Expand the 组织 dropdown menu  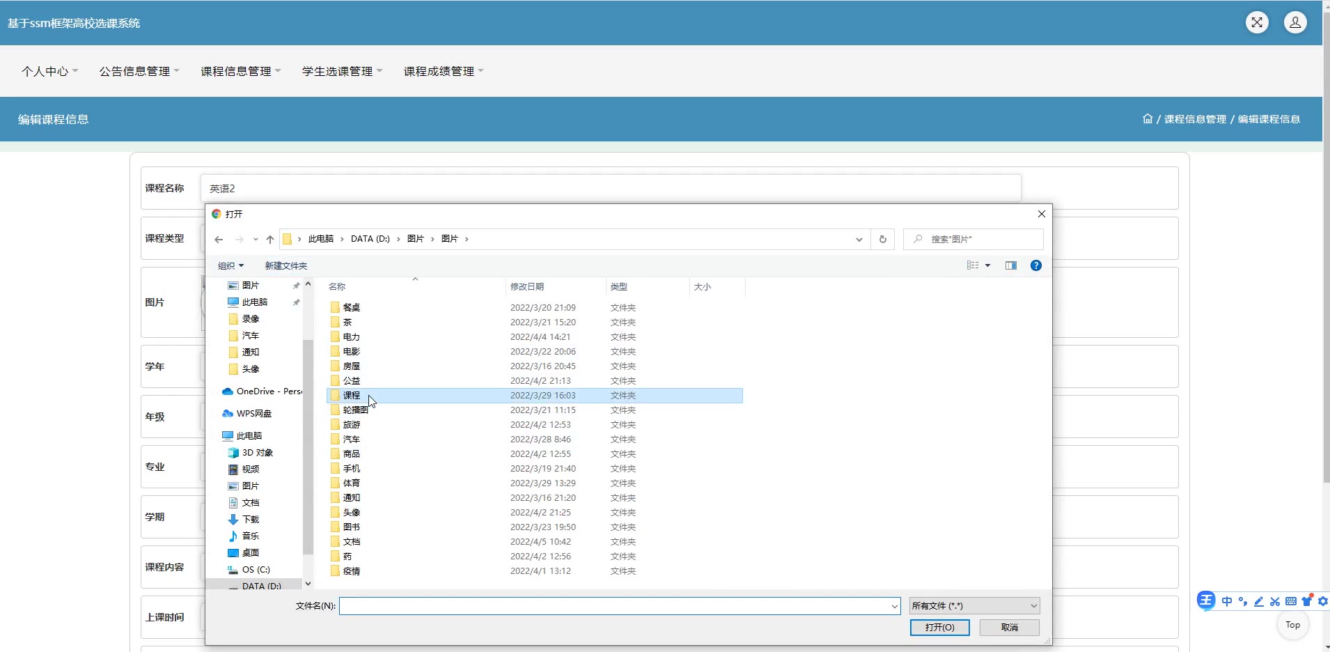pos(230,265)
